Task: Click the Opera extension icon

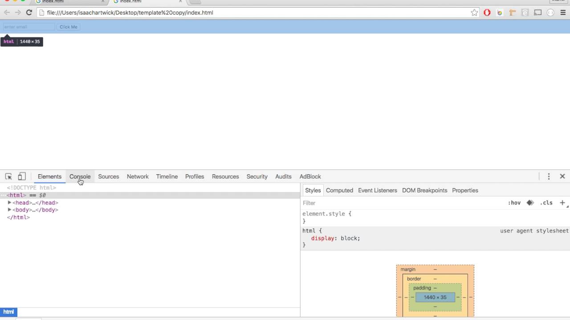Action: pyautogui.click(x=487, y=12)
